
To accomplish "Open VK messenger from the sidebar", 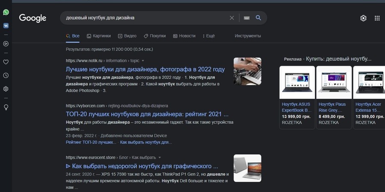I will [x=6, y=25].
